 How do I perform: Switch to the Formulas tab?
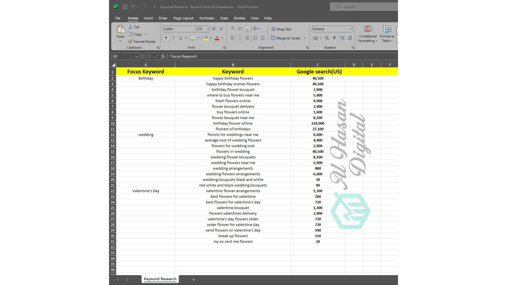207,18
